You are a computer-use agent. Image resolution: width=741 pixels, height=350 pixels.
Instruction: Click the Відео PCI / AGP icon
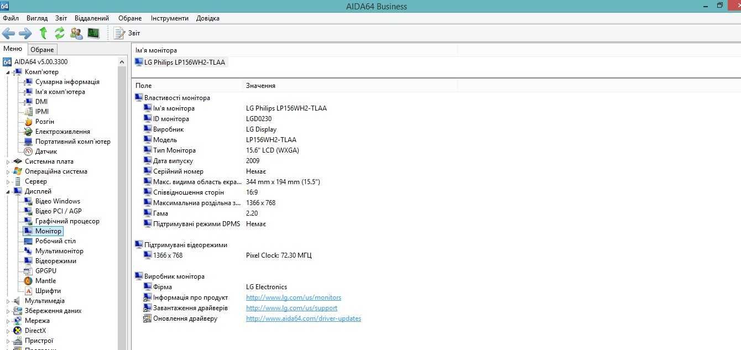pos(28,211)
